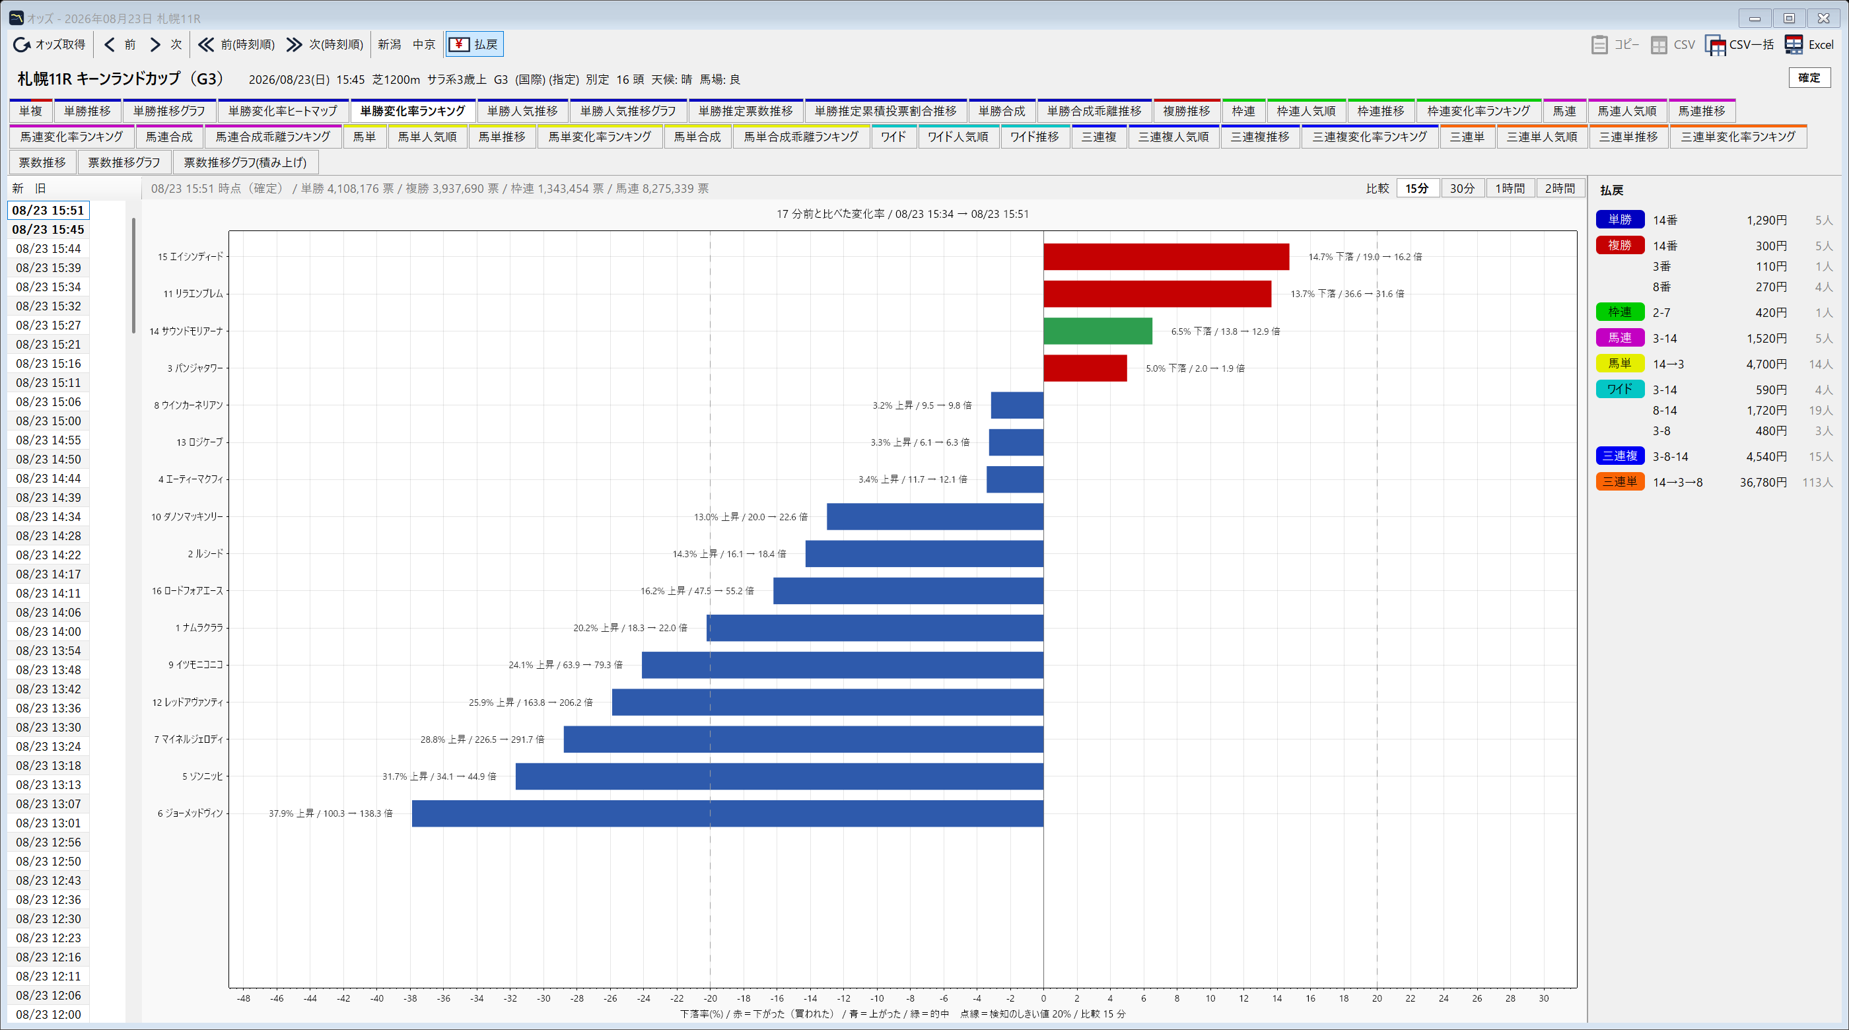The width and height of the screenshot is (1849, 1030).
Task: Select the 08/23 15:34 snapshot time
Action: coord(48,287)
